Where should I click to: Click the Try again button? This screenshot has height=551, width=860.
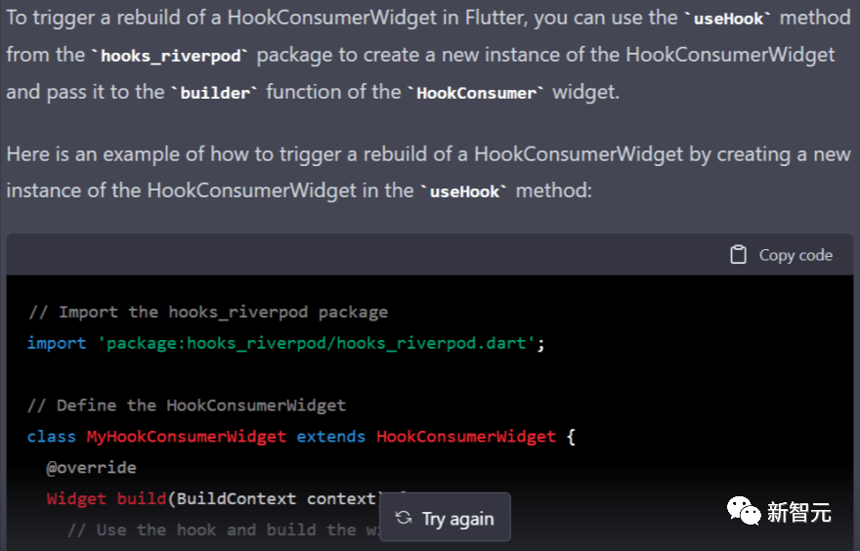pyautogui.click(x=445, y=518)
